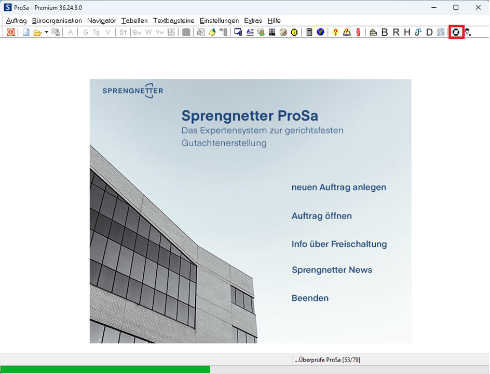Click the small house toolbar icon

pos(373,32)
